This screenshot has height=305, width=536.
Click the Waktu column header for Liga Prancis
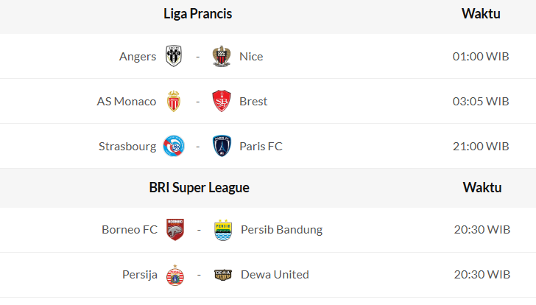pyautogui.click(x=481, y=14)
